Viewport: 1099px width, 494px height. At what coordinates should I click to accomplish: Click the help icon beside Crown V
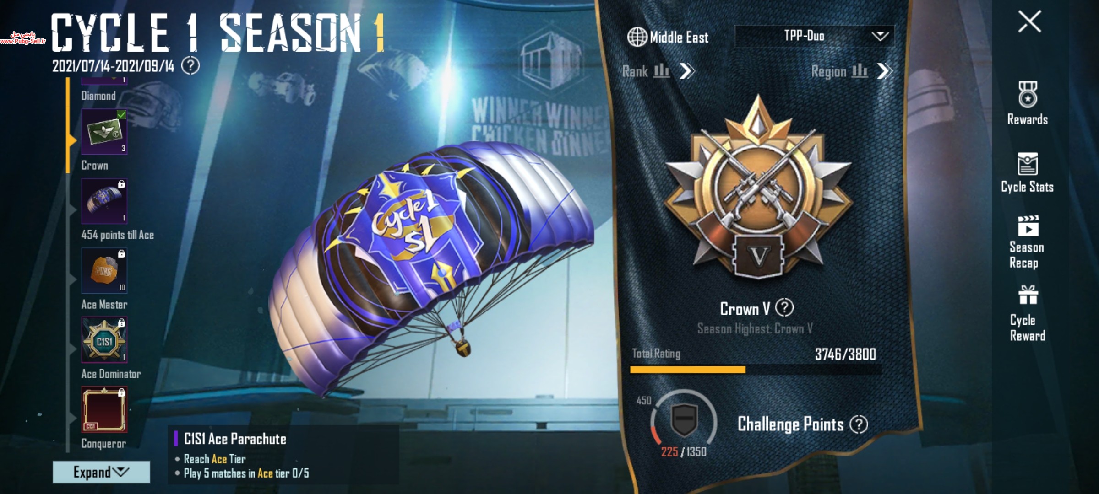[x=785, y=307]
